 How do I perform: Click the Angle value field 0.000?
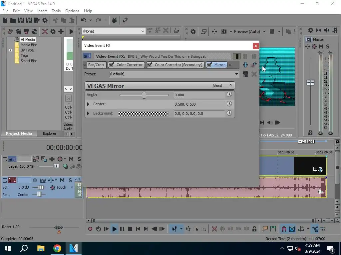pyautogui.click(x=199, y=95)
